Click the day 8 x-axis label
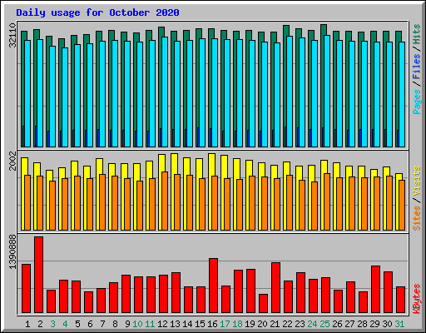 point(115,324)
